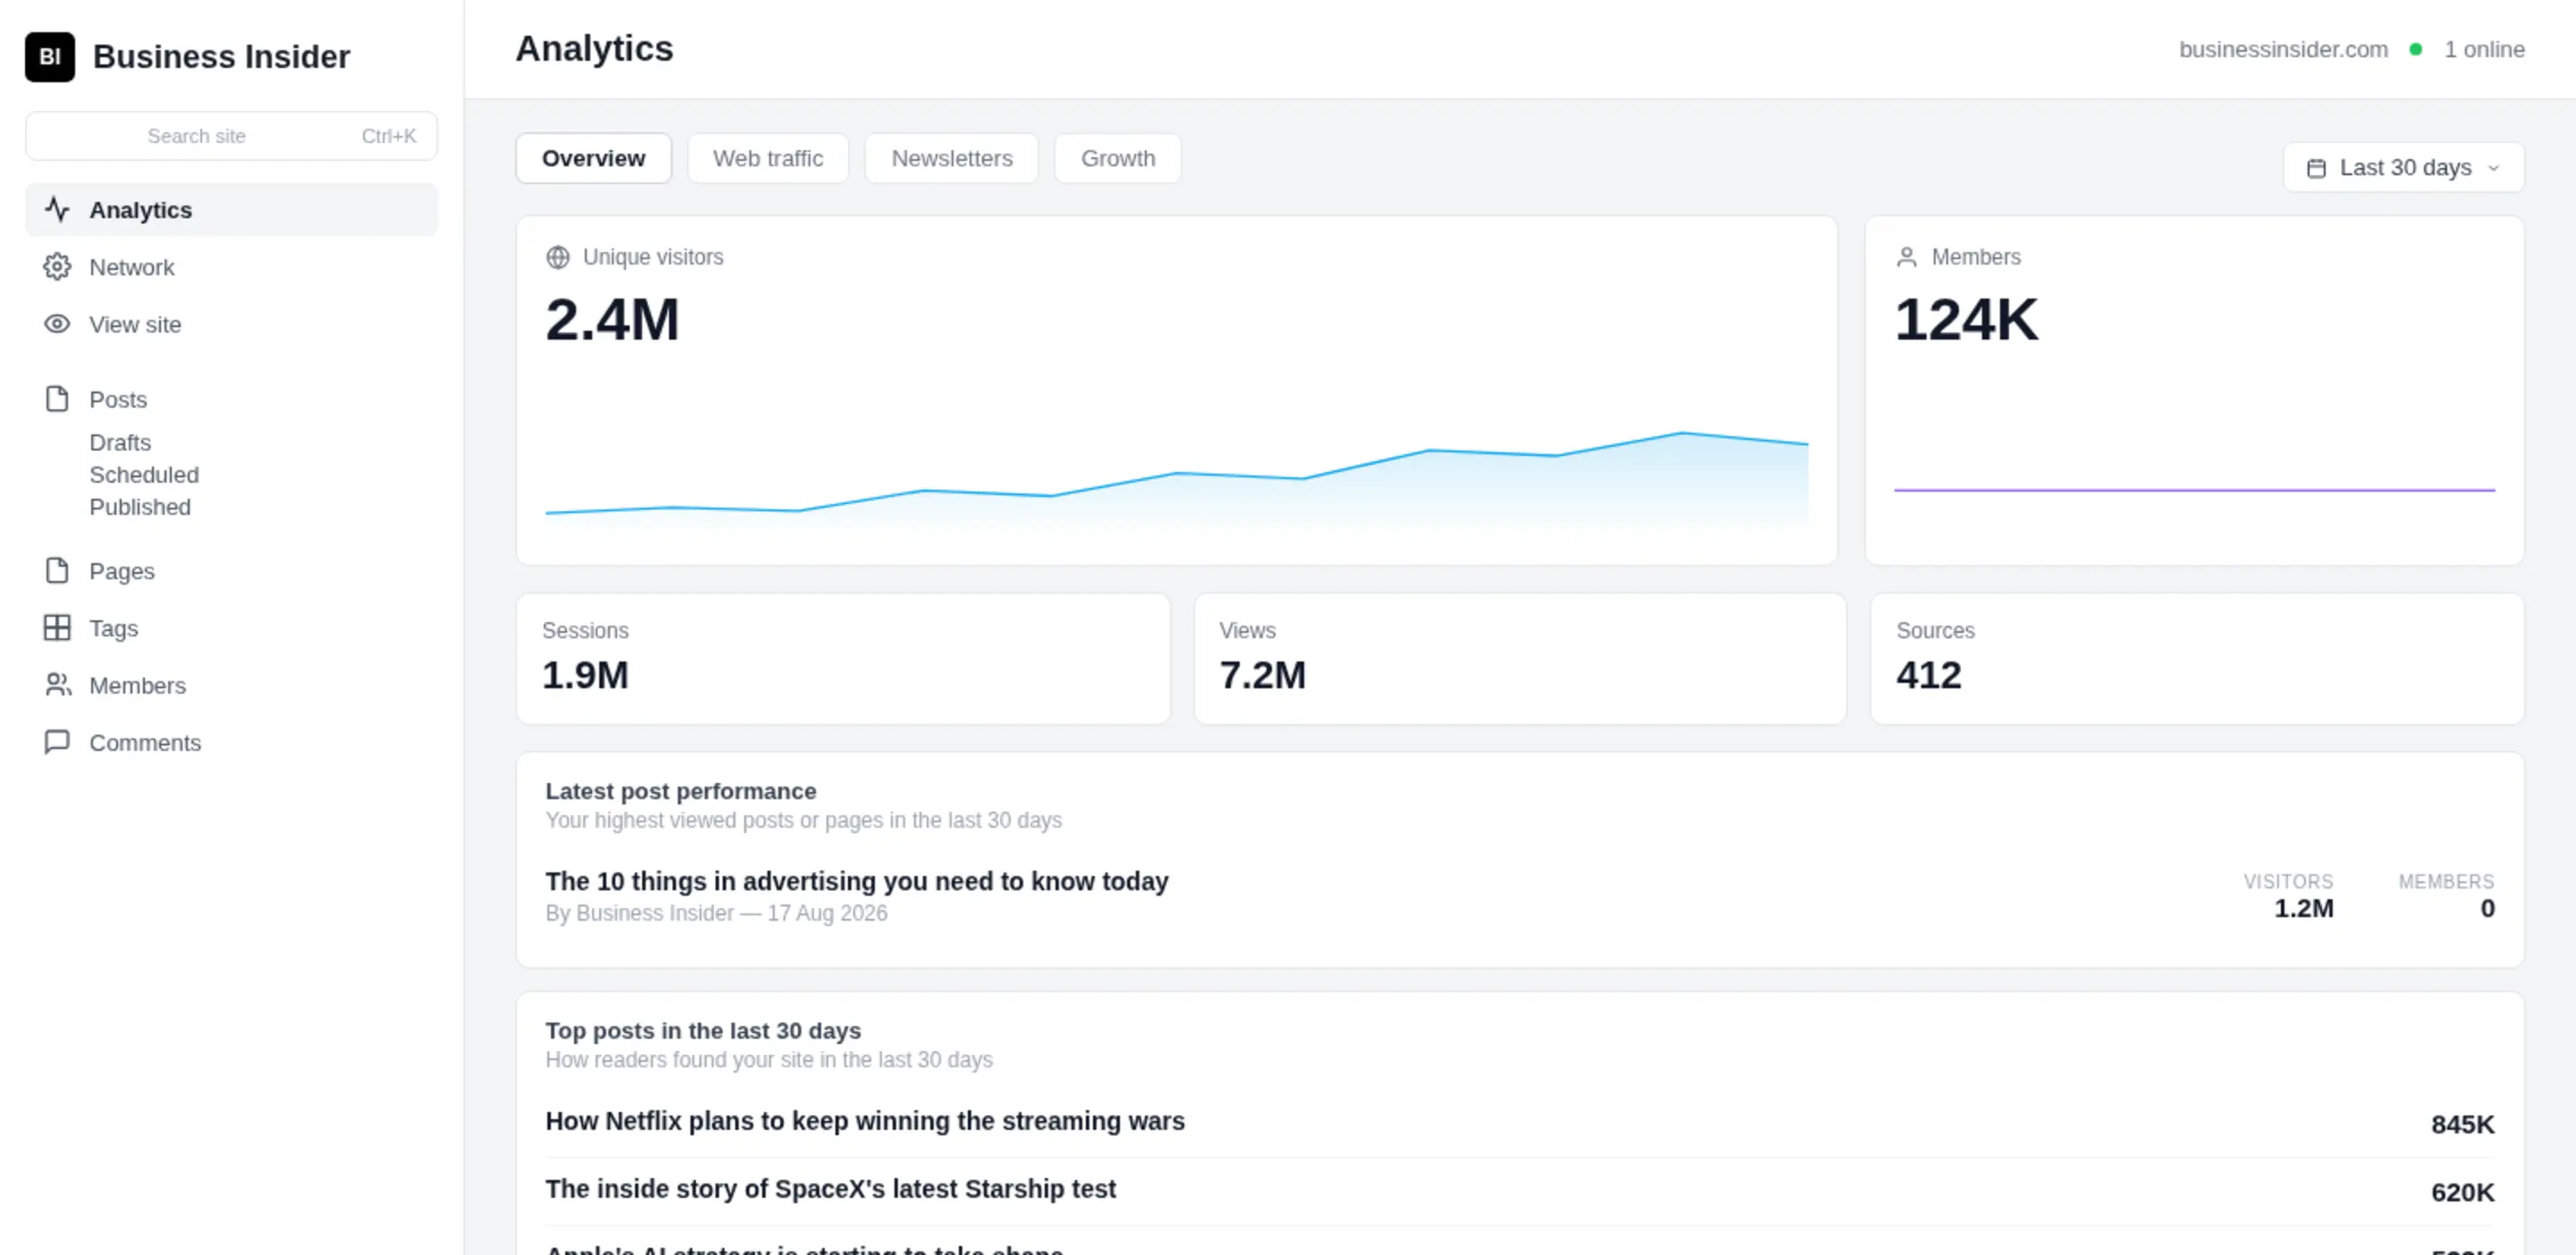Viewport: 2576px width, 1255px height.
Task: Open the businessinsider.com site link
Action: (2283, 49)
